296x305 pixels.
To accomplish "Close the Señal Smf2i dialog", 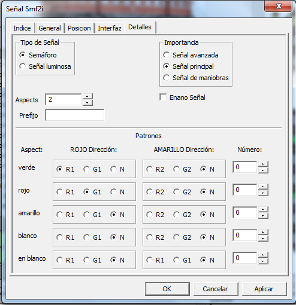I will pos(279,6).
